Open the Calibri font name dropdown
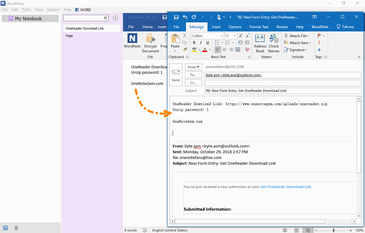The image size is (365, 233). (x=221, y=36)
